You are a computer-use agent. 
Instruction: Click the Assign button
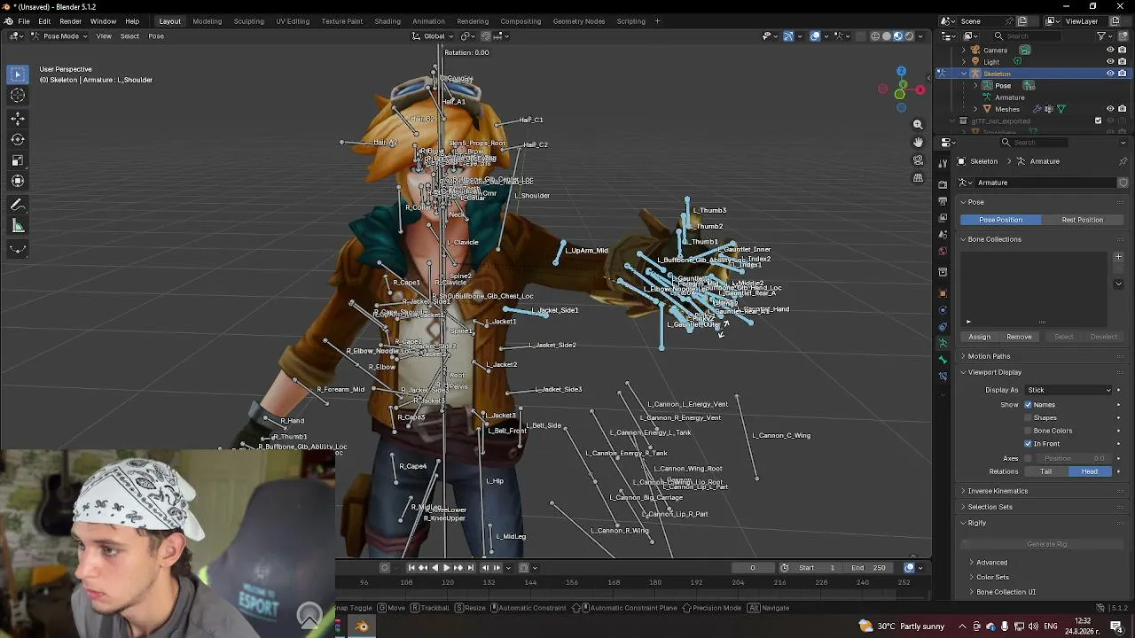(979, 337)
